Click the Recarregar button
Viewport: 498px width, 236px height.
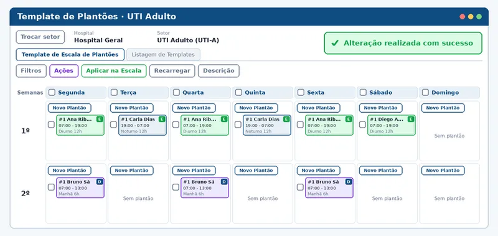click(x=172, y=71)
